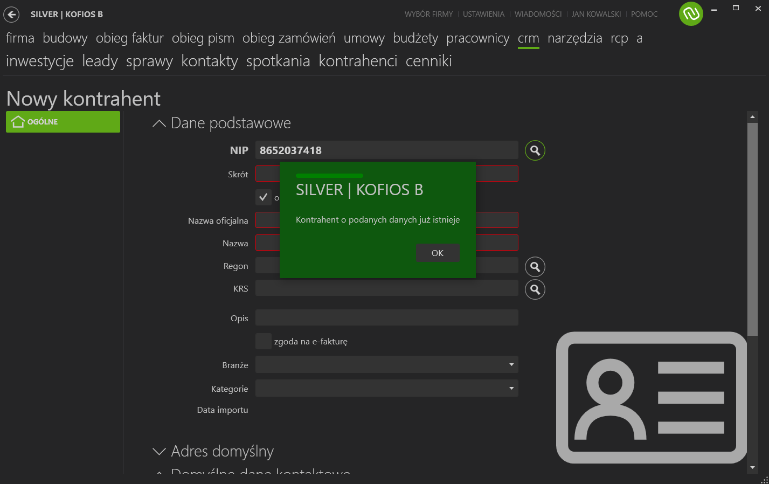Open WIADOMOŚCI link

pos(538,15)
